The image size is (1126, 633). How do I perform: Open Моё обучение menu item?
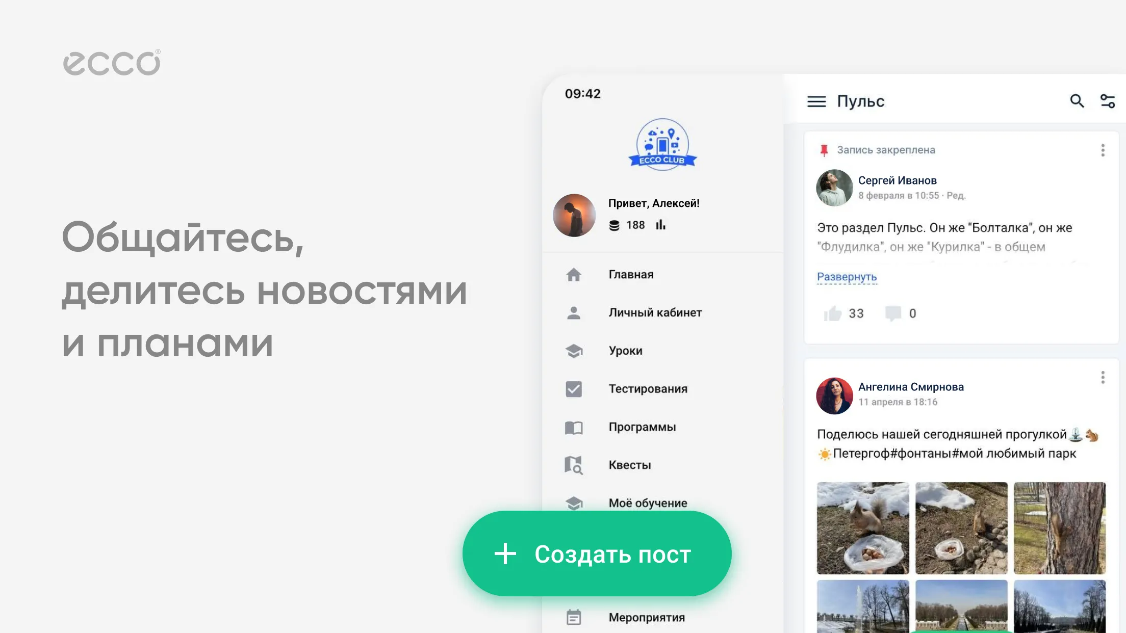pos(648,503)
